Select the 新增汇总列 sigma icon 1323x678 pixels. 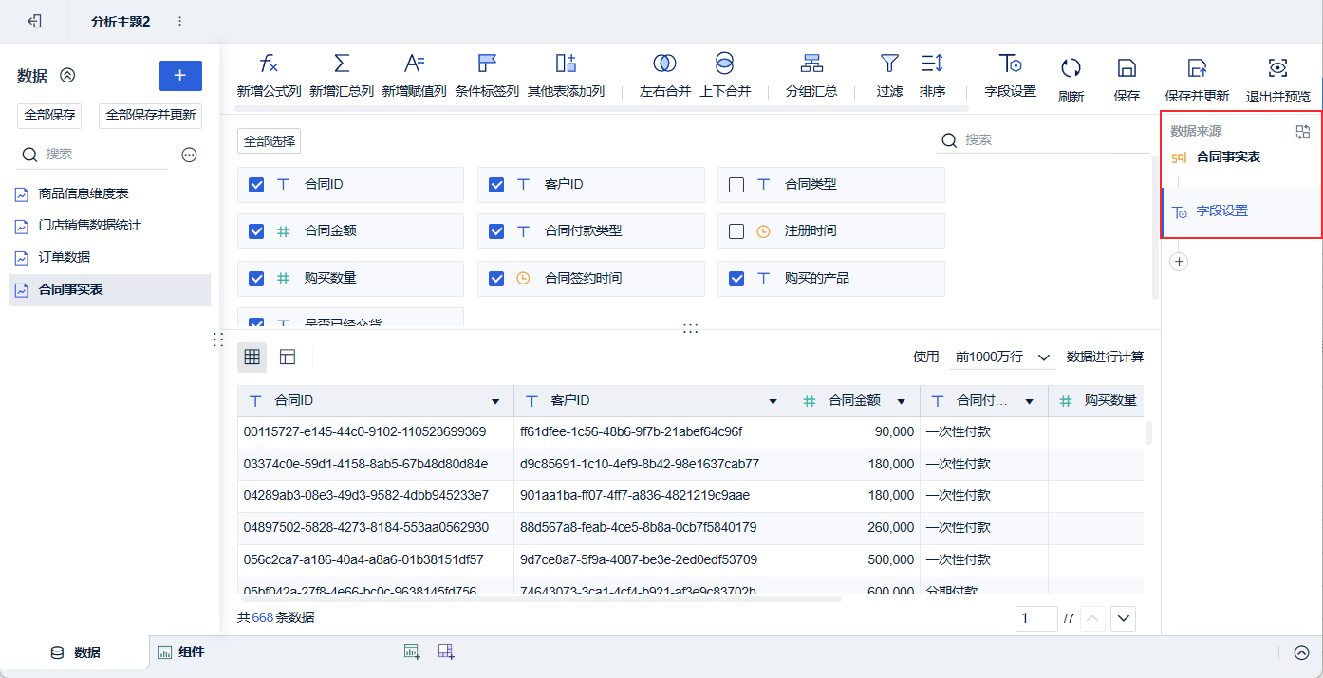click(x=342, y=64)
